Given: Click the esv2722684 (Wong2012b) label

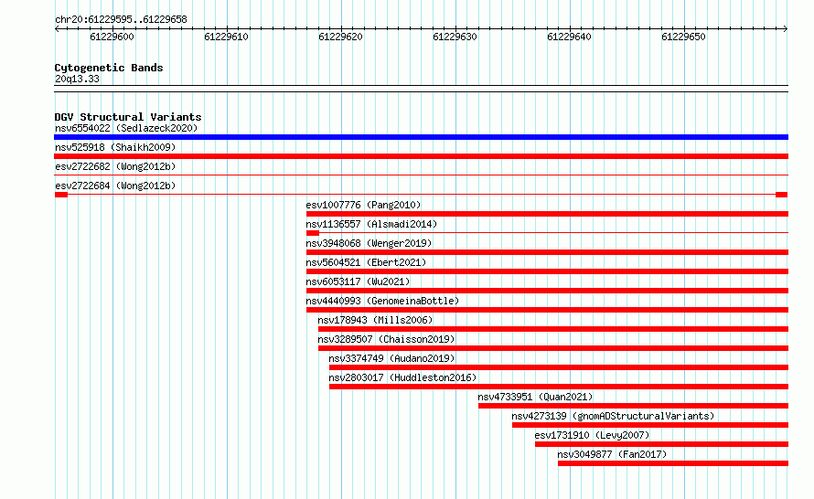Looking at the screenshot, I should click(115, 186).
